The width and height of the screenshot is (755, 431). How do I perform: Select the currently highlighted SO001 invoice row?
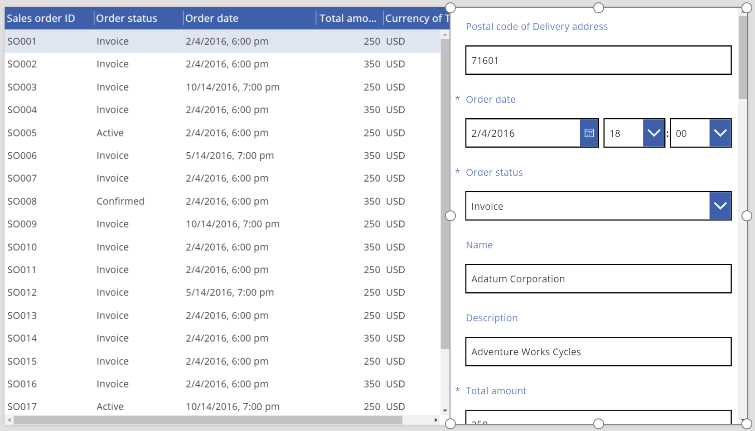tap(181, 41)
